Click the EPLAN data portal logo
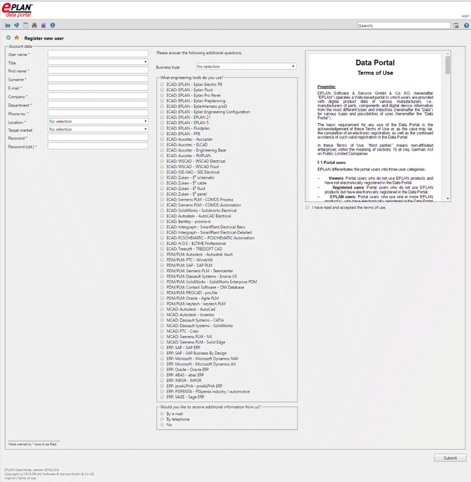Screen dimensions: 471x482 17,10
